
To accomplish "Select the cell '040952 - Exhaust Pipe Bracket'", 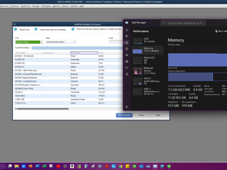I will (28, 74).
